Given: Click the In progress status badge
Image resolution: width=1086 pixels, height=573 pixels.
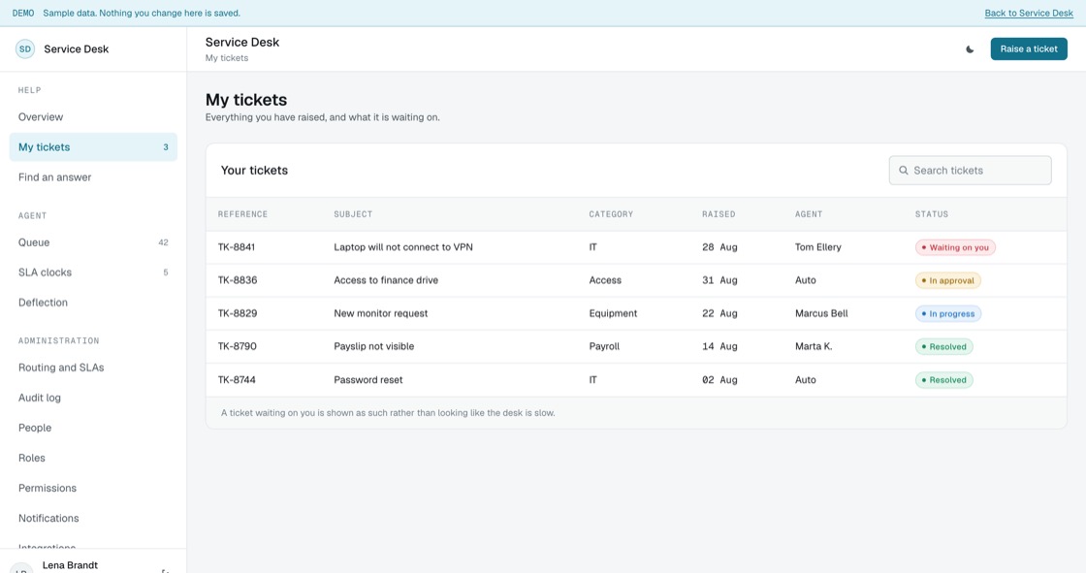Looking at the screenshot, I should [948, 314].
